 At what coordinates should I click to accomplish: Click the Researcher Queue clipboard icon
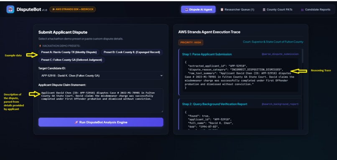(x=222, y=10)
